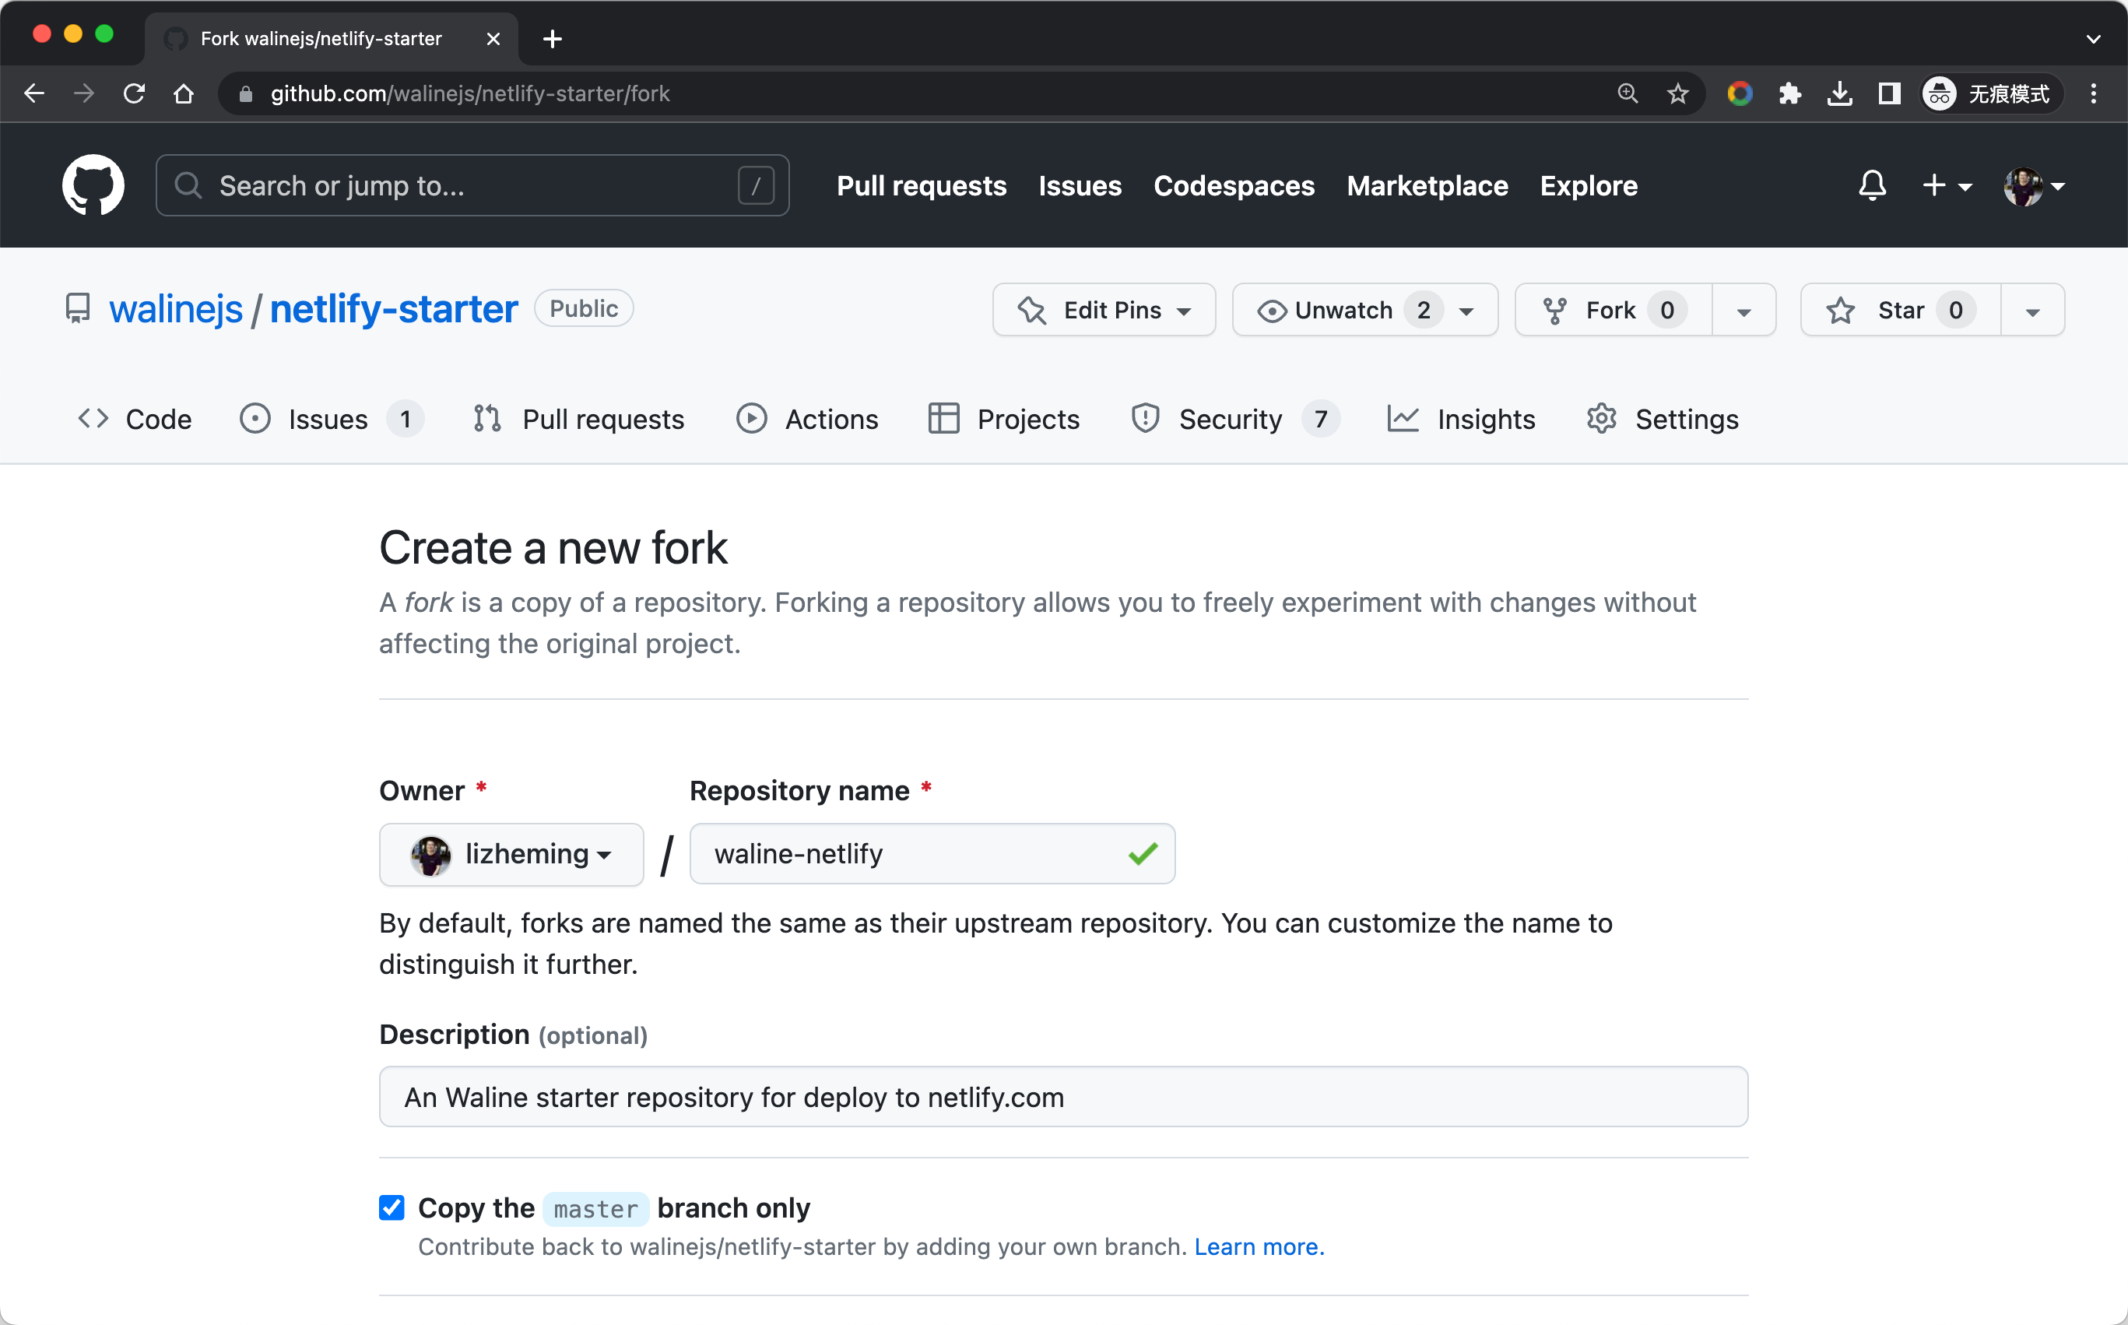Screen dimensions: 2128x1325
Task: Open the Security tab
Action: [1230, 419]
